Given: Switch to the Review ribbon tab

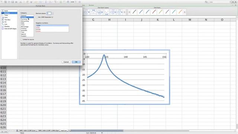Looking at the screenshot, I should tap(91, 5).
